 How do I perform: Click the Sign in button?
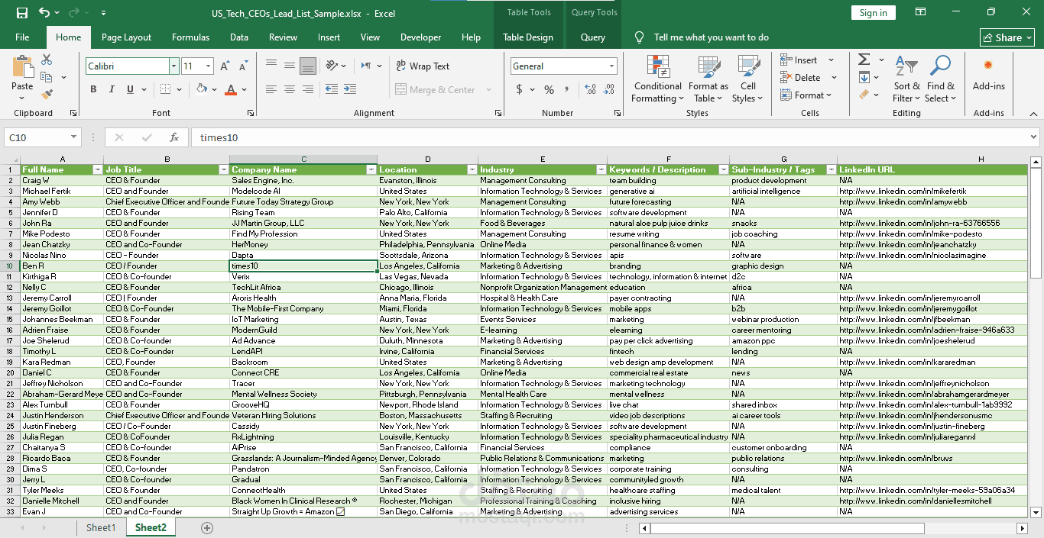873,12
